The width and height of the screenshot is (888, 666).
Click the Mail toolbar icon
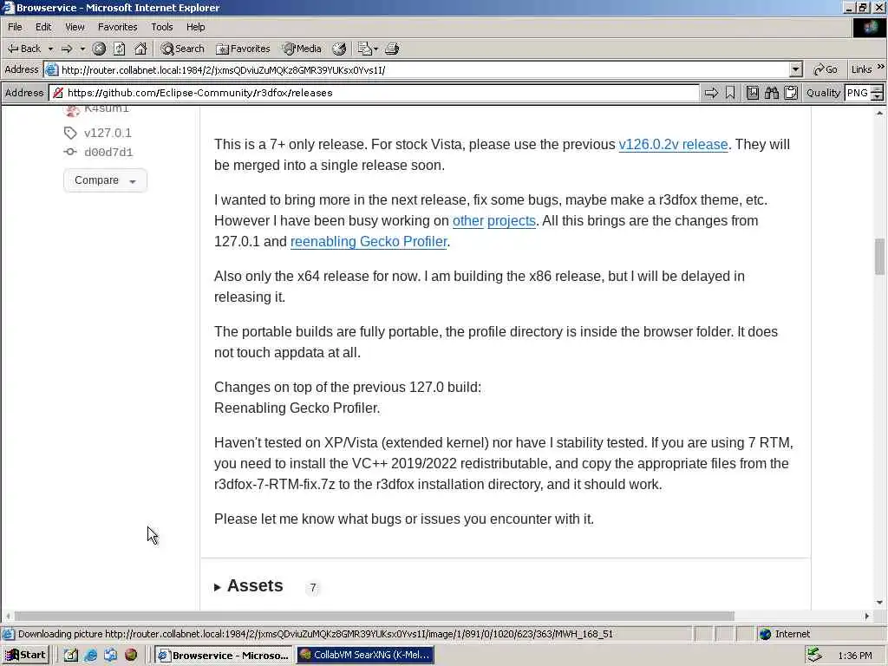pos(365,49)
